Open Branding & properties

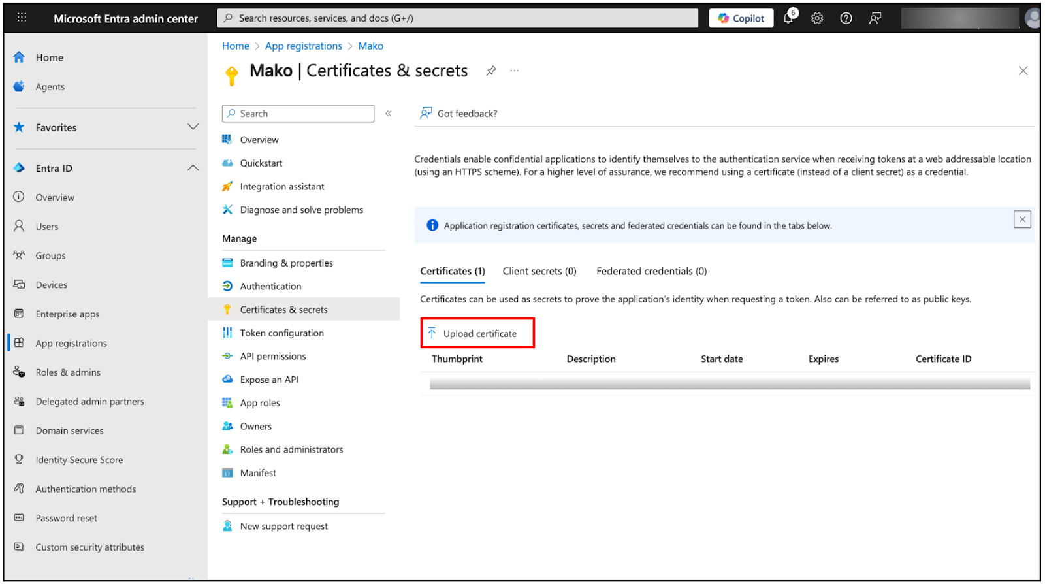tap(286, 263)
